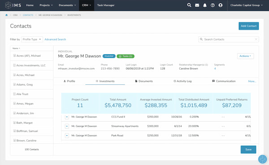This screenshot has height=165, width=269.
Task: Switch to the Activity Log tab
Action: [182, 81]
